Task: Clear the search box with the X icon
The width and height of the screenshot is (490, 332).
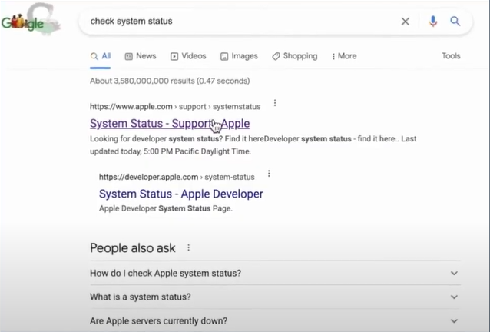Action: [406, 22]
